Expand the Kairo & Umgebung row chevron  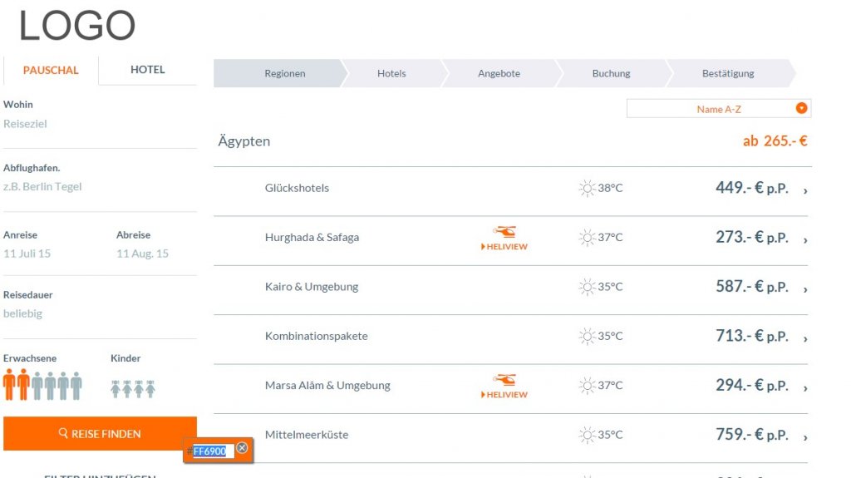[x=805, y=289]
